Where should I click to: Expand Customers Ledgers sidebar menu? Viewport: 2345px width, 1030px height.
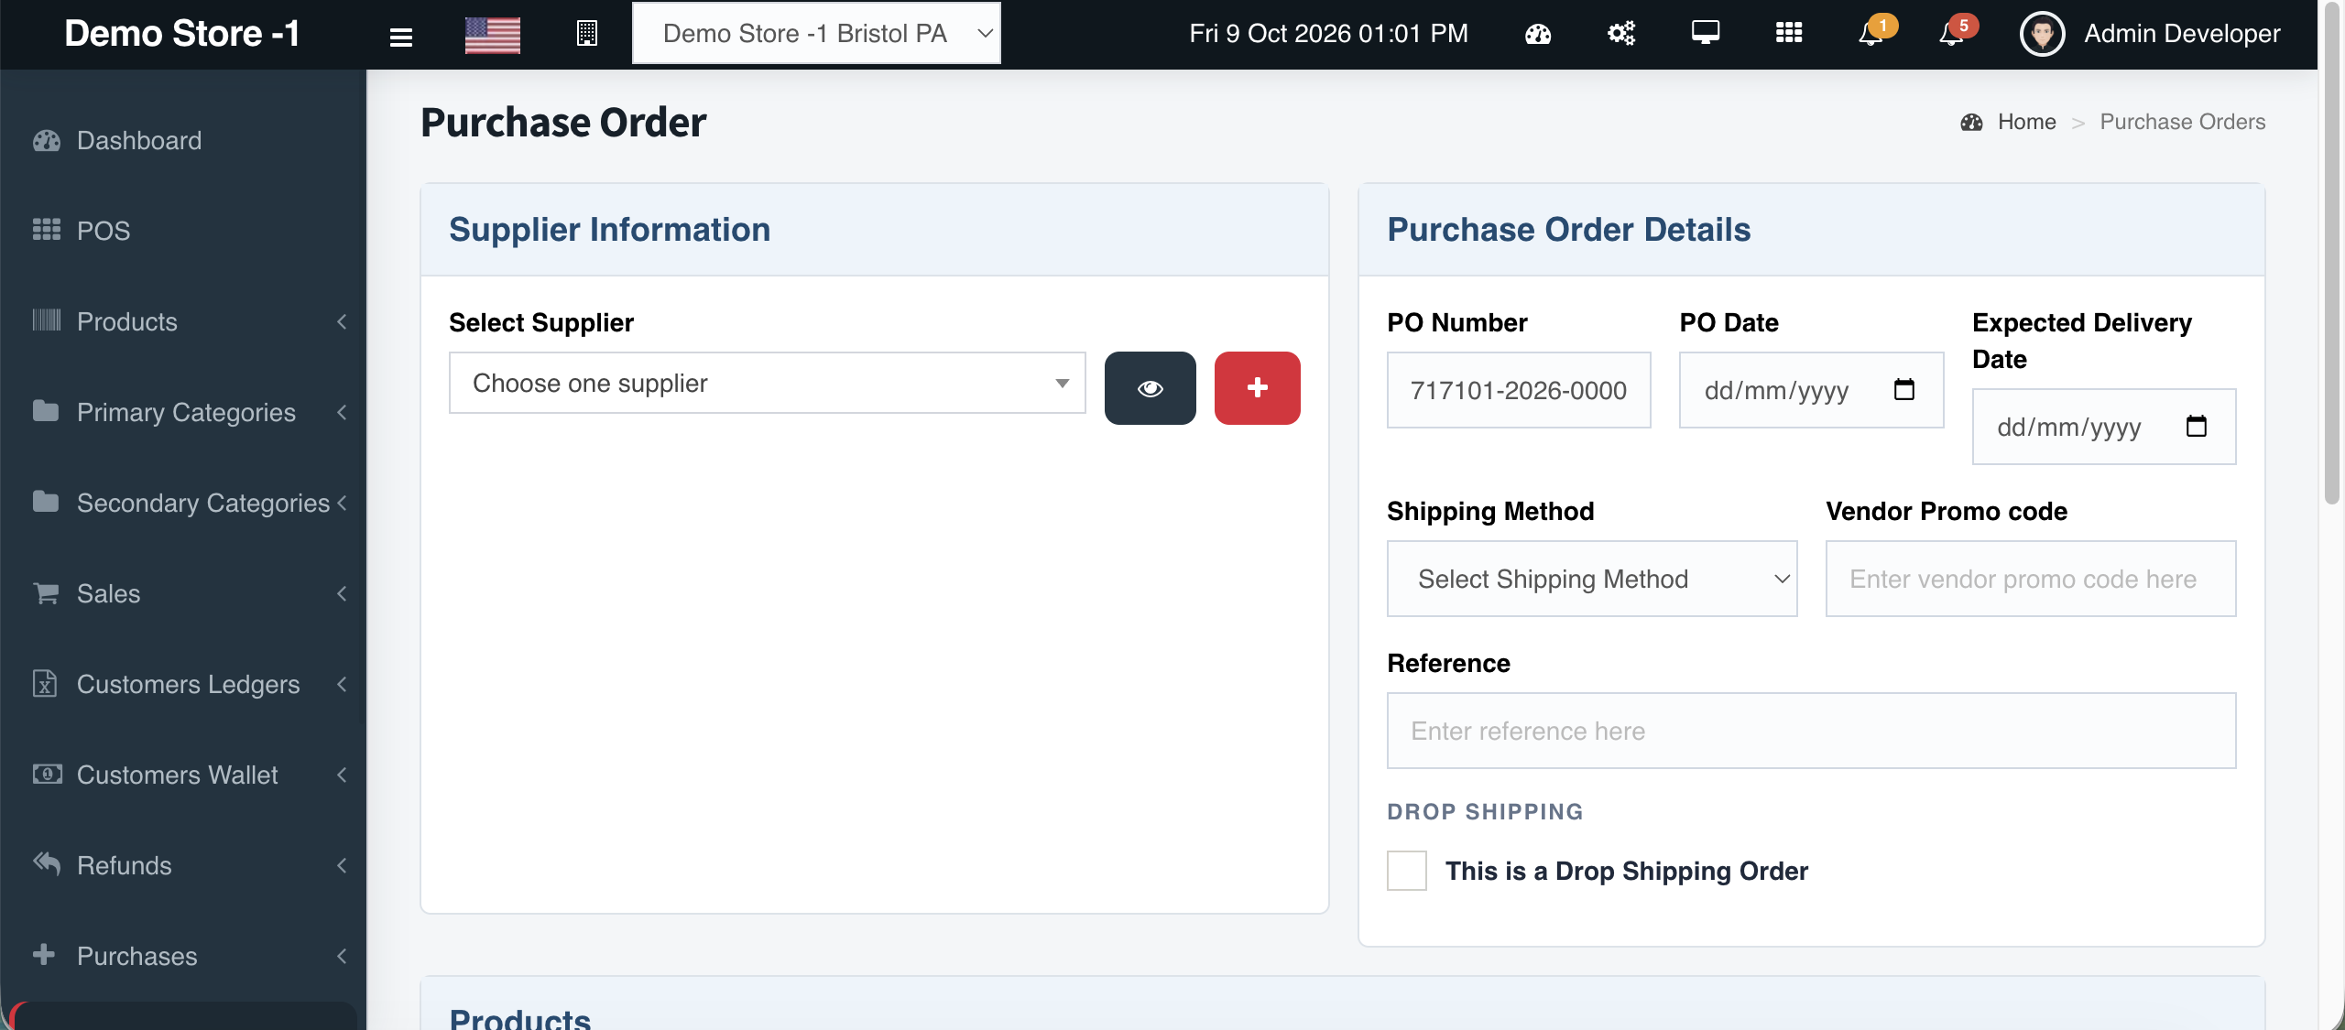183,684
